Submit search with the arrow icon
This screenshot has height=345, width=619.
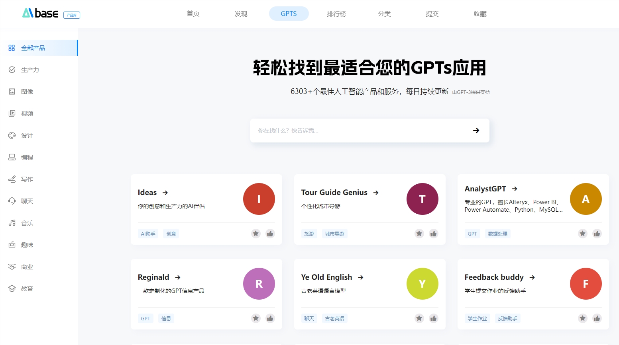(476, 131)
